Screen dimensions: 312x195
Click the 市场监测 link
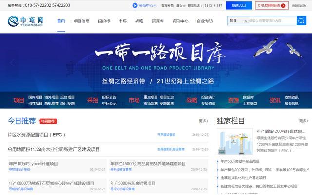tap(151, 103)
